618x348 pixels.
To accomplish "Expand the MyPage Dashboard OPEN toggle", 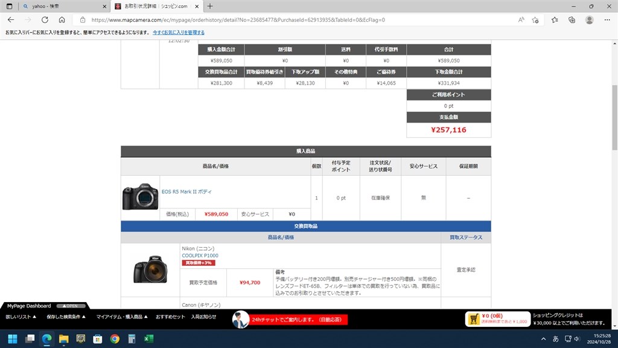I will point(71,306).
